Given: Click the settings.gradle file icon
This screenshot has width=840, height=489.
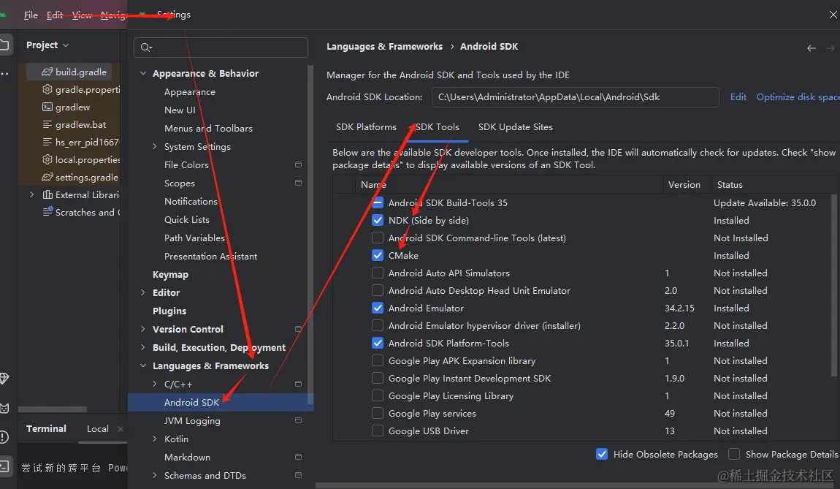Looking at the screenshot, I should tap(47, 177).
